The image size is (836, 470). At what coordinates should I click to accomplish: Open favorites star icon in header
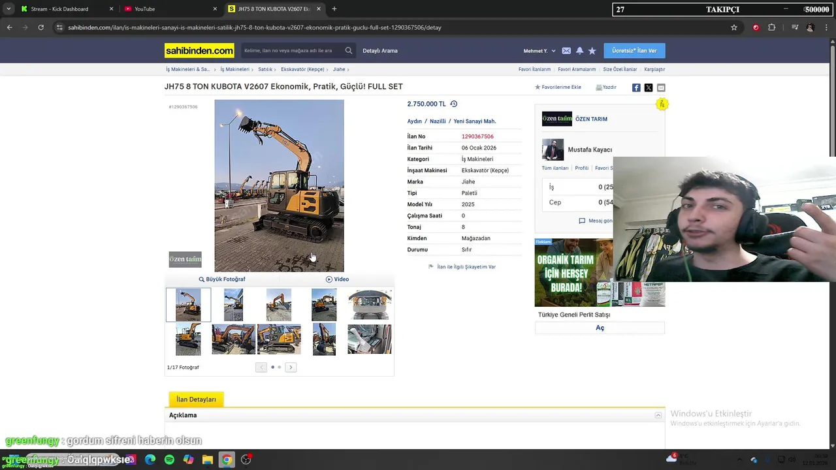592,51
